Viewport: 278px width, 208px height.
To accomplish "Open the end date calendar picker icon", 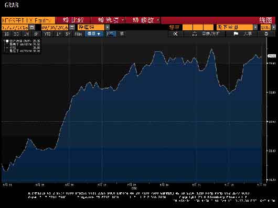I will pyautogui.click(x=72, y=27).
